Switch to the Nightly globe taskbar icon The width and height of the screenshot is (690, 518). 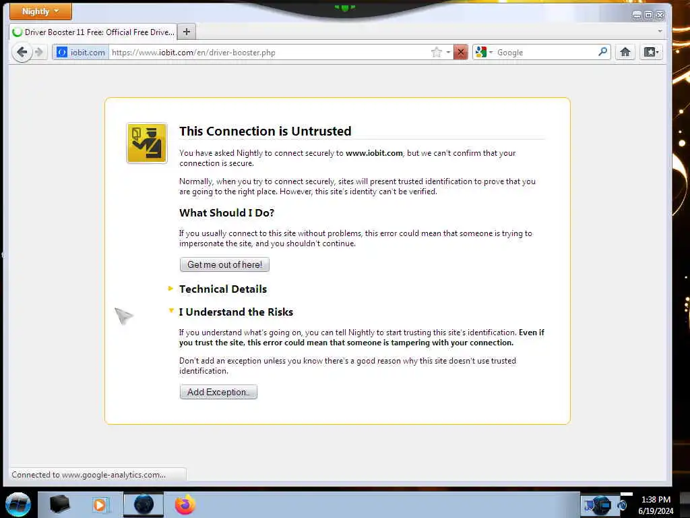click(144, 505)
